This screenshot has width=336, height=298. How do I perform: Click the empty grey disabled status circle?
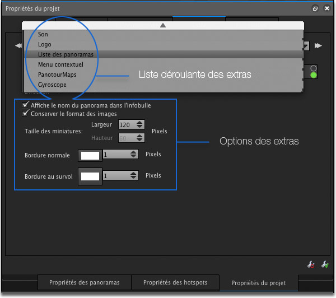click(x=314, y=68)
